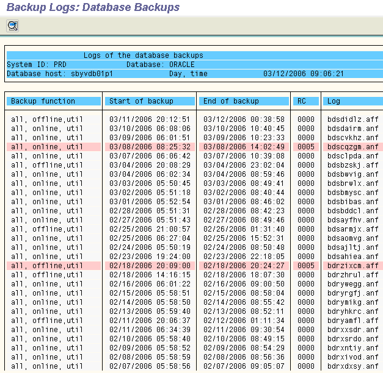Image resolution: width=383 pixels, height=373 pixels.
Task: Select log file bdsclpda.anf
Action: click(352, 156)
